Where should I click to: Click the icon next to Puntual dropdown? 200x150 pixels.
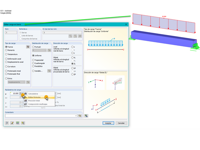pos(49,50)
